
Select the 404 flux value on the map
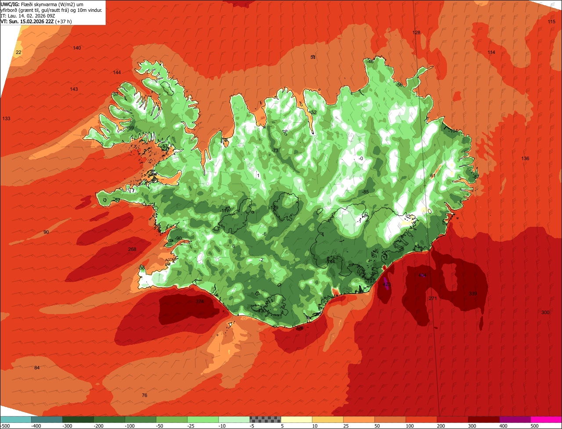[x=422, y=275]
